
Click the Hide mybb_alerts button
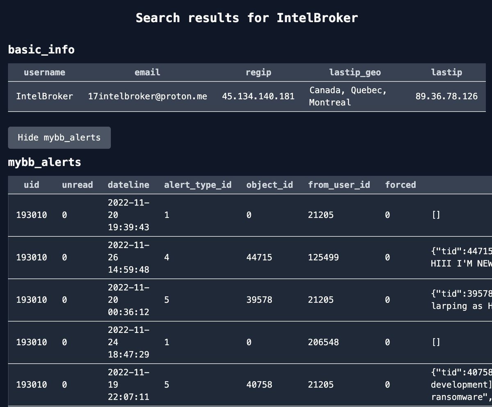click(59, 138)
